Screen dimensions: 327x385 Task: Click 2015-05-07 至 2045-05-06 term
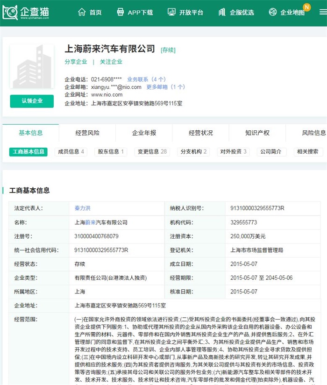coord(262,278)
